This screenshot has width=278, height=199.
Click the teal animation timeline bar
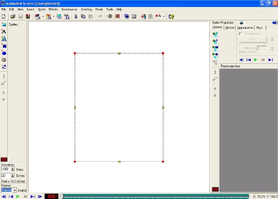pos(156,196)
